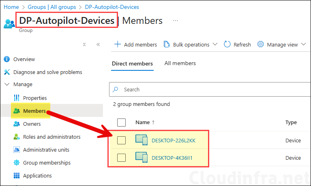Open Roles and administrators icon
The image size is (311, 186).
pos(17,137)
